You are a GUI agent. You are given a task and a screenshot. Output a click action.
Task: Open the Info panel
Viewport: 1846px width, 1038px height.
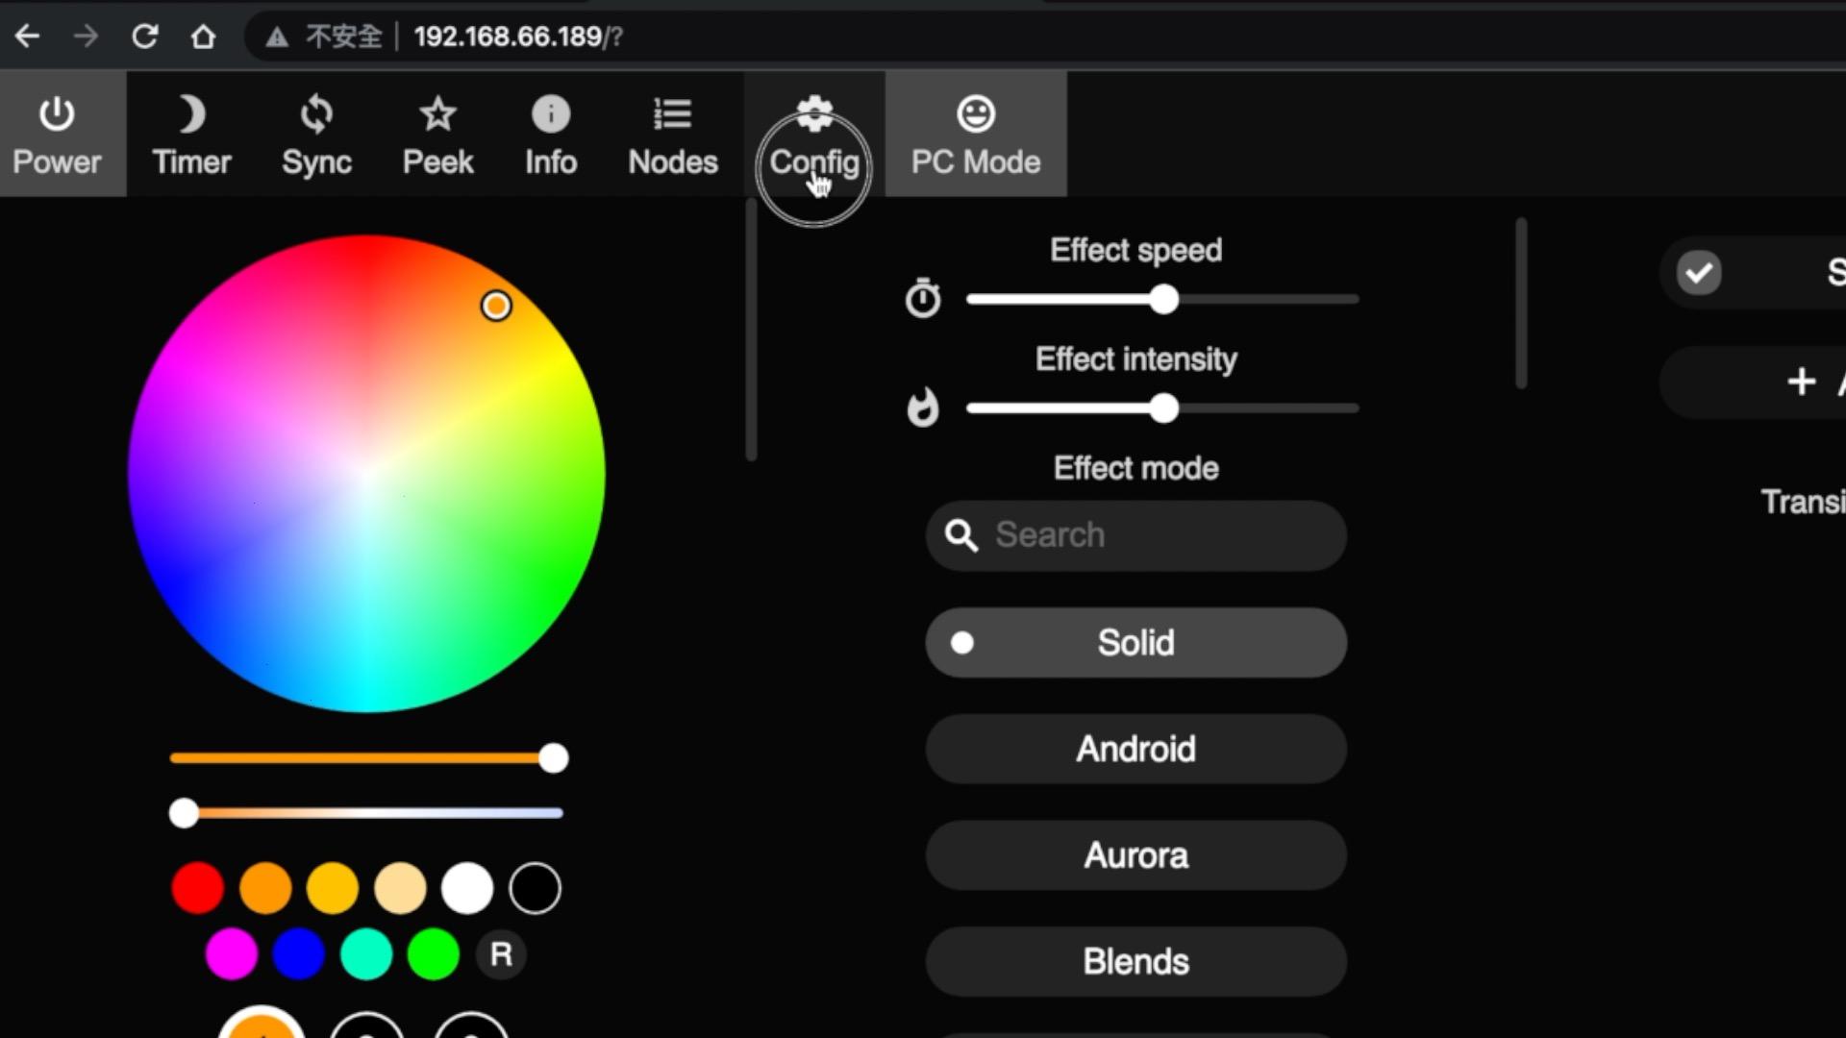pos(551,135)
